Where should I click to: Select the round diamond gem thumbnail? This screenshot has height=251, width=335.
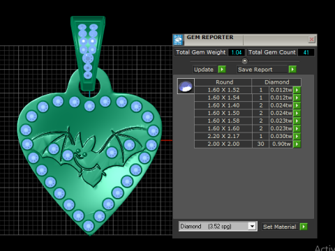186,86
